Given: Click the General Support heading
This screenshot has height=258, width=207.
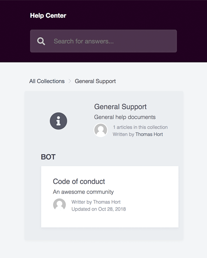Looking at the screenshot, I should [120, 107].
